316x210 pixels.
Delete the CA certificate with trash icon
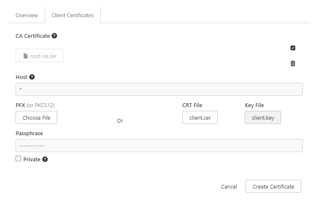pyautogui.click(x=293, y=63)
